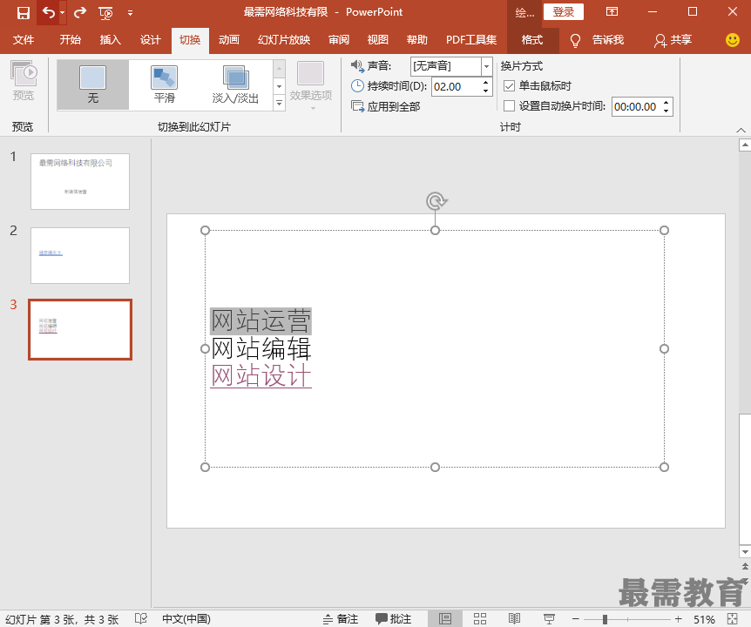Enable 设置自动换片时间 checkbox
Viewport: 751px width, 627px height.
(x=509, y=105)
